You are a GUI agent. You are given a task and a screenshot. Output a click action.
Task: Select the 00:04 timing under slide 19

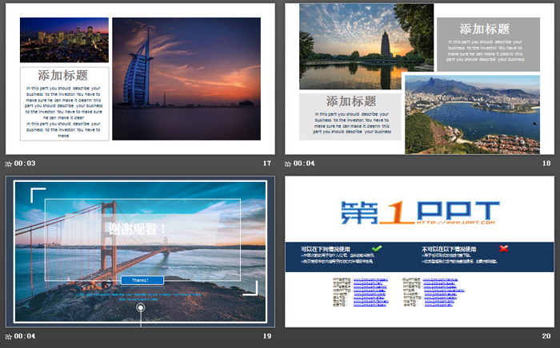tap(25, 336)
